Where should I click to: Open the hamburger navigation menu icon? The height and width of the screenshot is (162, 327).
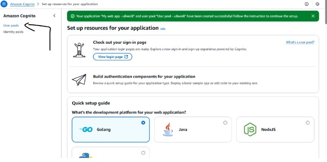point(4,4)
